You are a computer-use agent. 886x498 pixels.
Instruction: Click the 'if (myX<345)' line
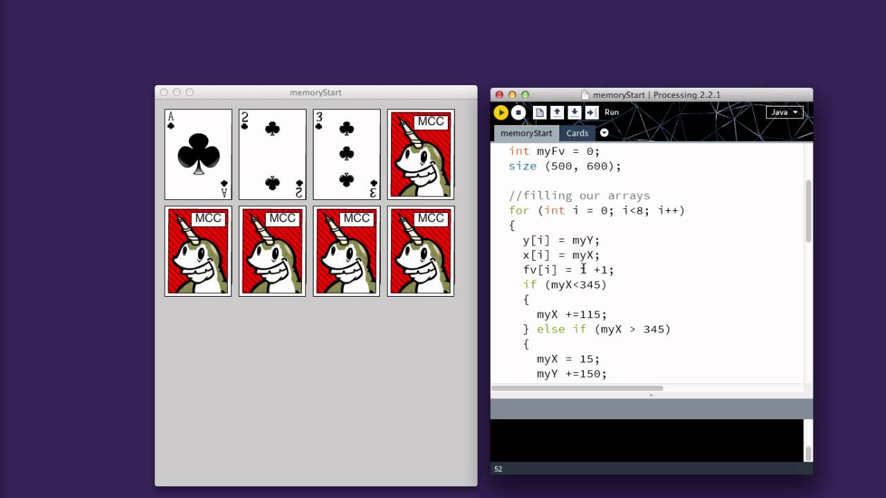click(x=565, y=284)
